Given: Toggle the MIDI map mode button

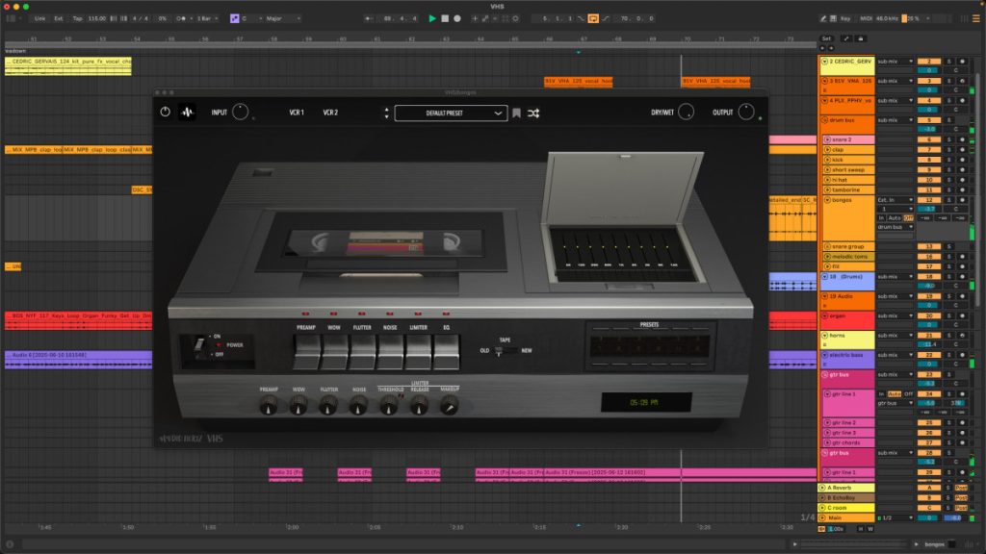Looking at the screenshot, I should pos(866,19).
